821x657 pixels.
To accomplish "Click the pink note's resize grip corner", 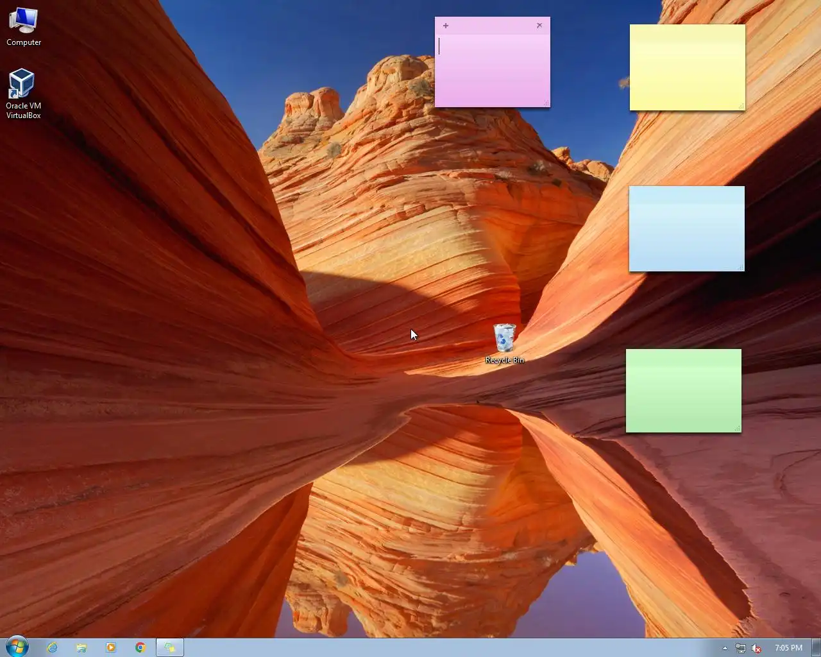I will click(x=546, y=103).
